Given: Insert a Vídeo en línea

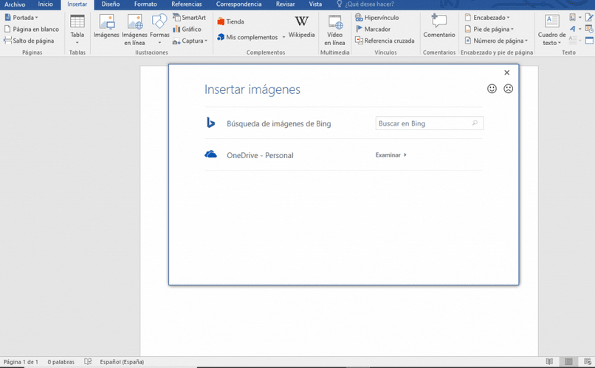Looking at the screenshot, I should point(334,30).
